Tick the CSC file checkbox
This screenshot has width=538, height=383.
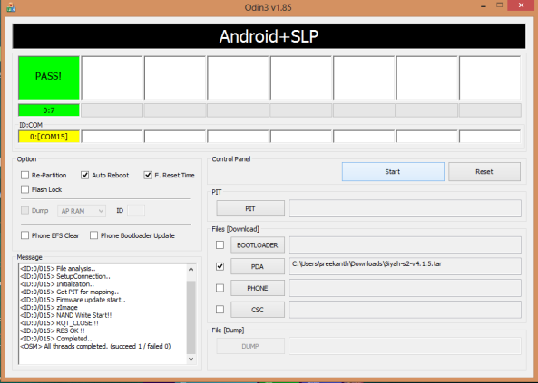coord(220,310)
